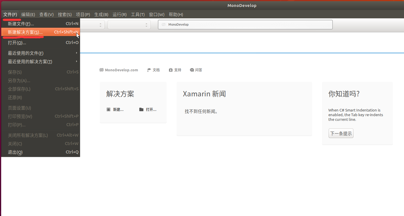Select 打开(O)... in the File menu
The width and height of the screenshot is (404, 216).
[x=17, y=43]
